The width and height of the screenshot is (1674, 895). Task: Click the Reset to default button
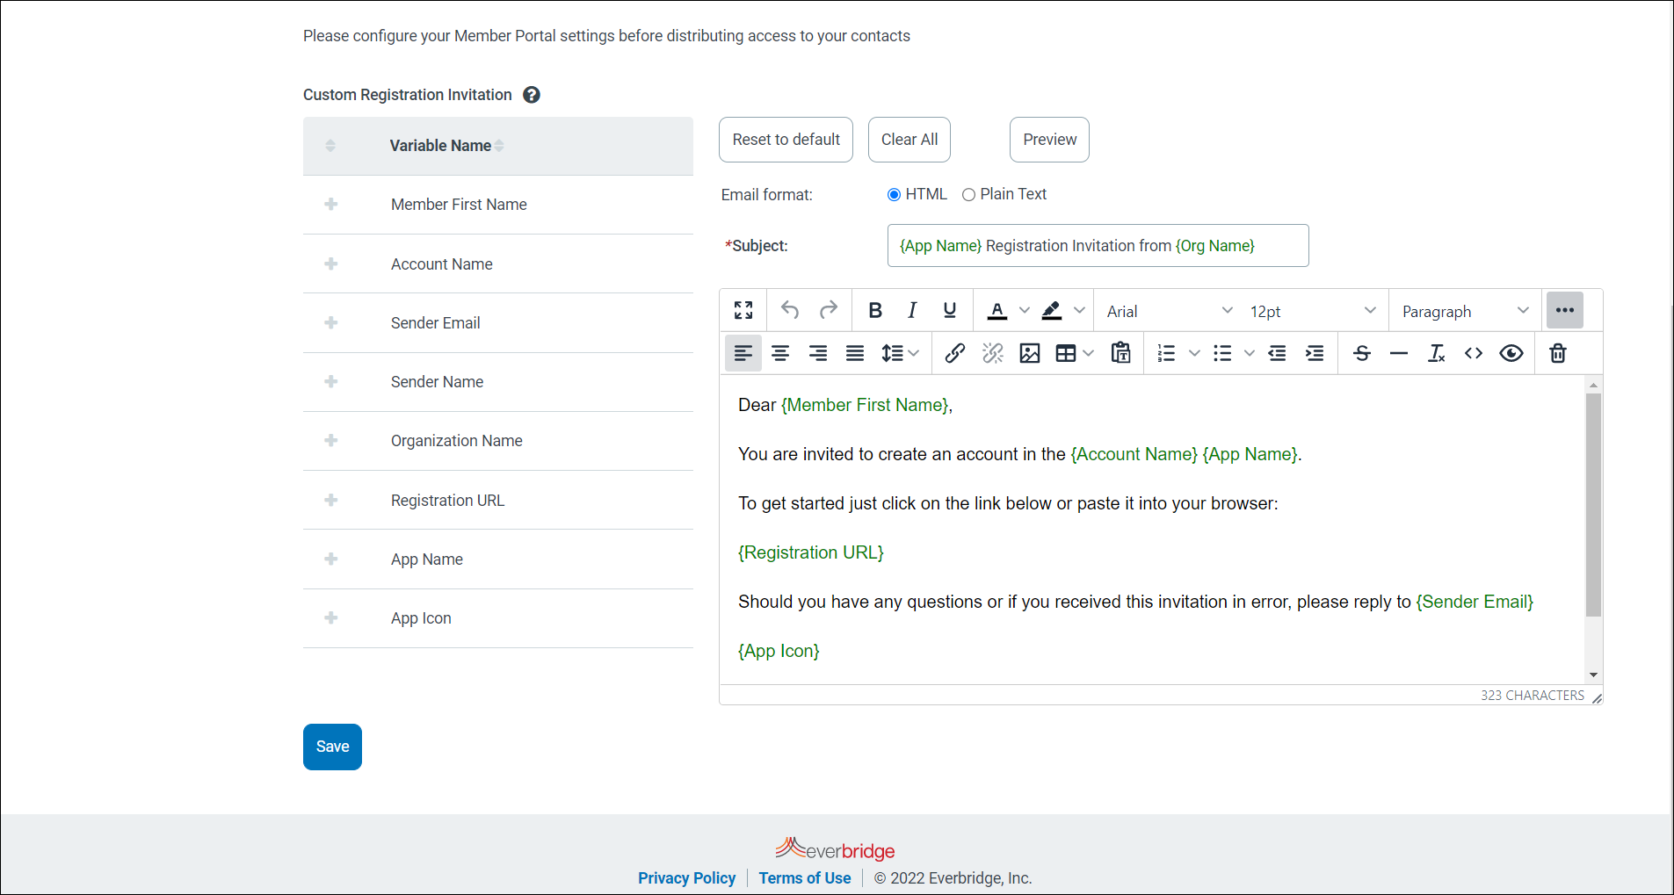coord(786,140)
